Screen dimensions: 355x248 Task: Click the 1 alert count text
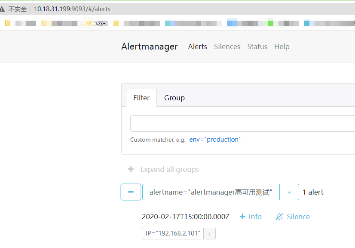pos(313,192)
